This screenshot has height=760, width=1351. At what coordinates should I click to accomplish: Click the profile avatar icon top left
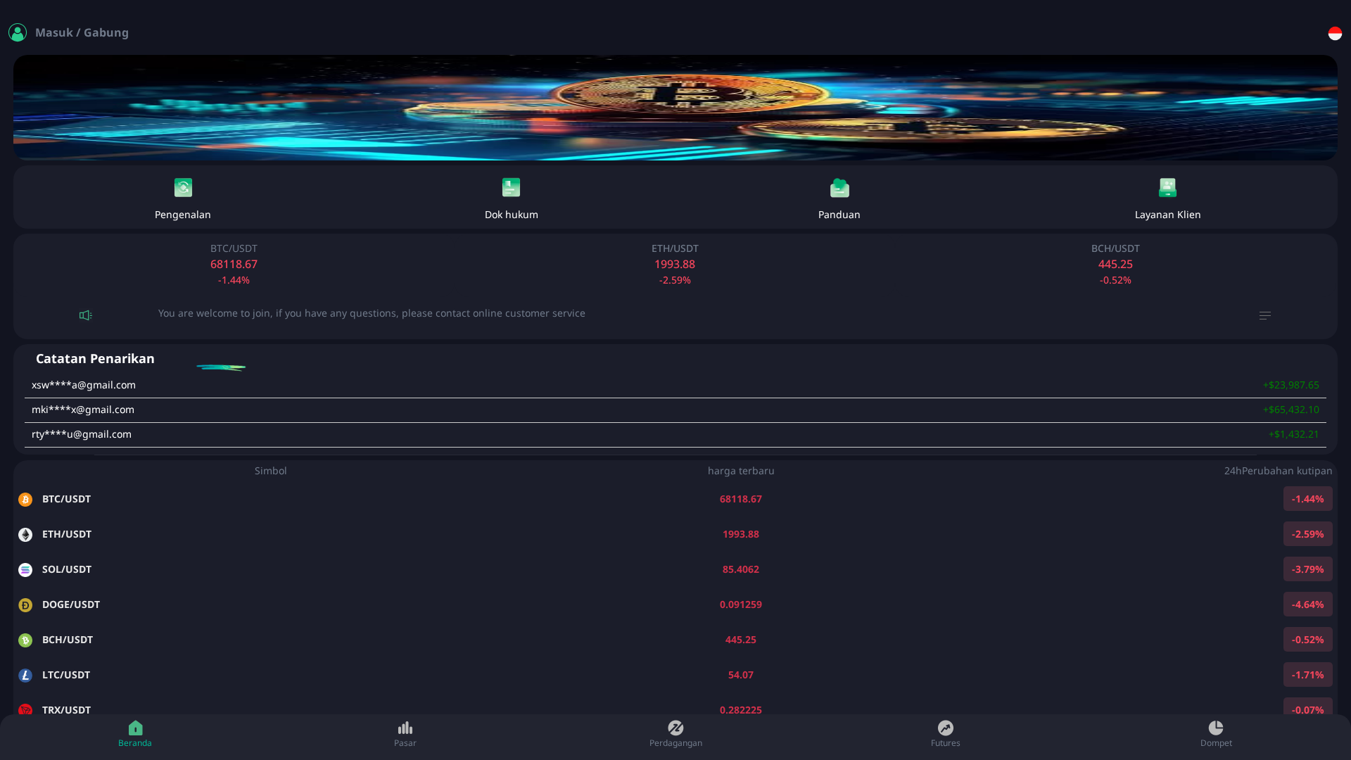(18, 32)
